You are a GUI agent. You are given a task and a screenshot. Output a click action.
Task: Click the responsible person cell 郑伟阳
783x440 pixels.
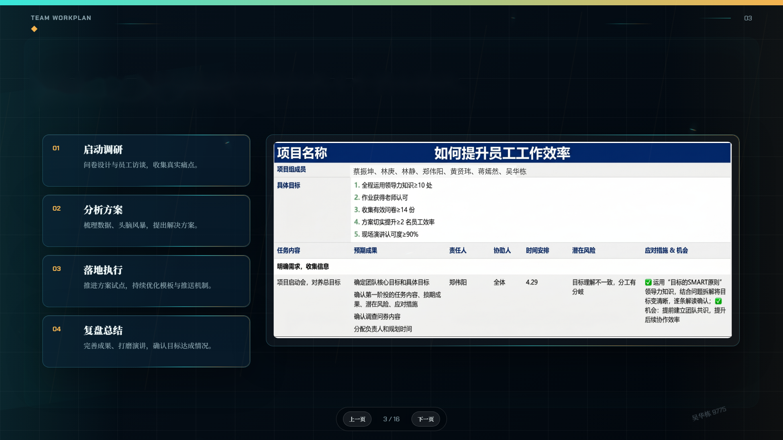[458, 282]
